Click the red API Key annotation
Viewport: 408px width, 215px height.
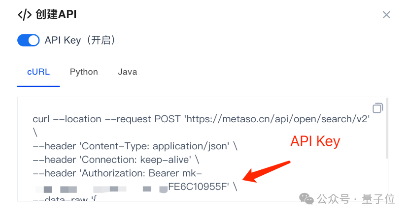[315, 141]
